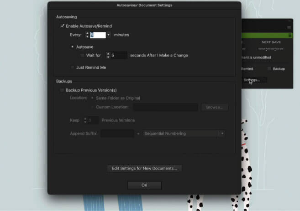This screenshot has height=211, width=300.
Task: Click the Browse... button
Action: [x=215, y=107]
